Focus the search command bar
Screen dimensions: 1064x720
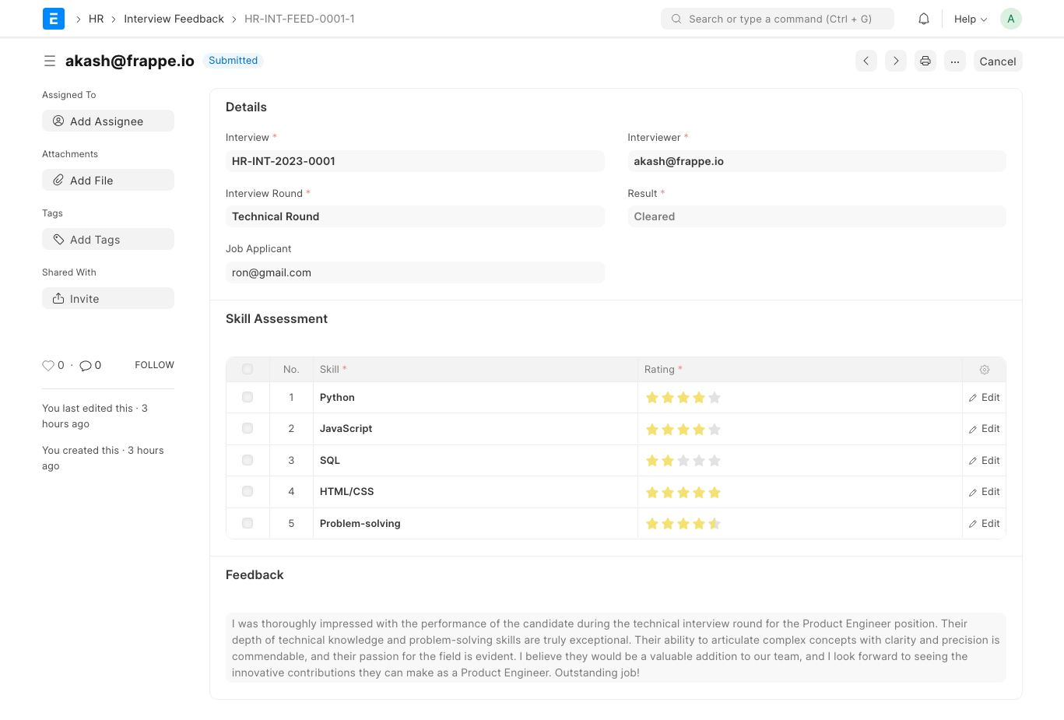click(x=778, y=19)
